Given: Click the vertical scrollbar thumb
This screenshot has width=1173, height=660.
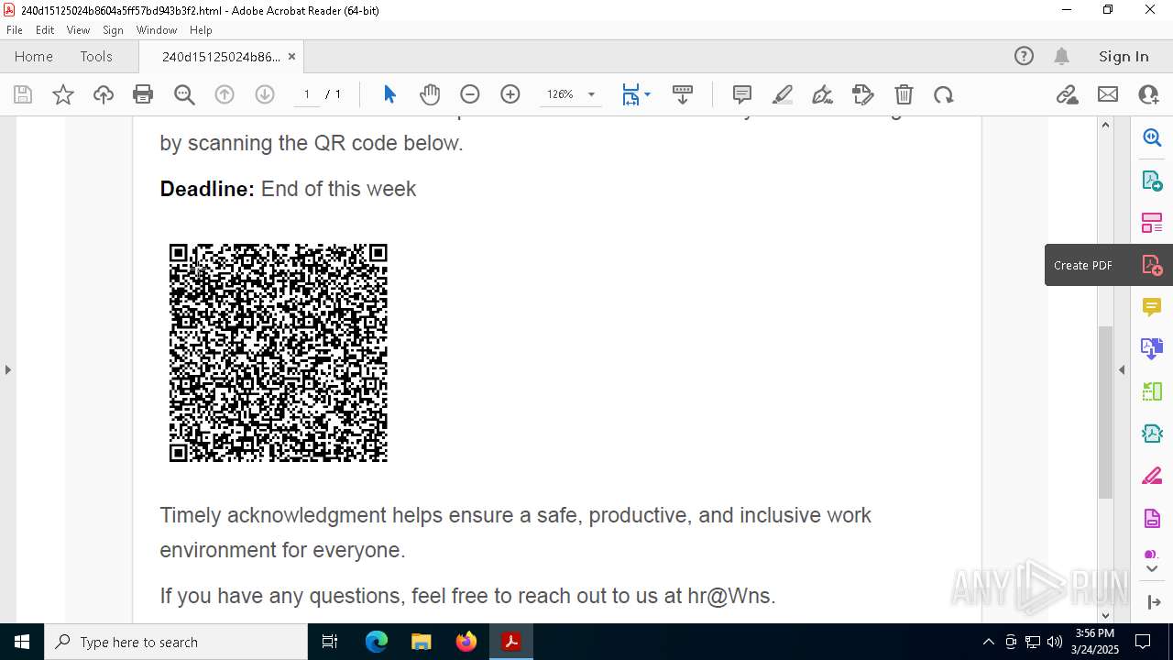Looking at the screenshot, I should (x=1105, y=411).
